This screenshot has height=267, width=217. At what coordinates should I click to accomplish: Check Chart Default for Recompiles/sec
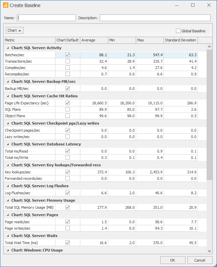[x=68, y=74]
